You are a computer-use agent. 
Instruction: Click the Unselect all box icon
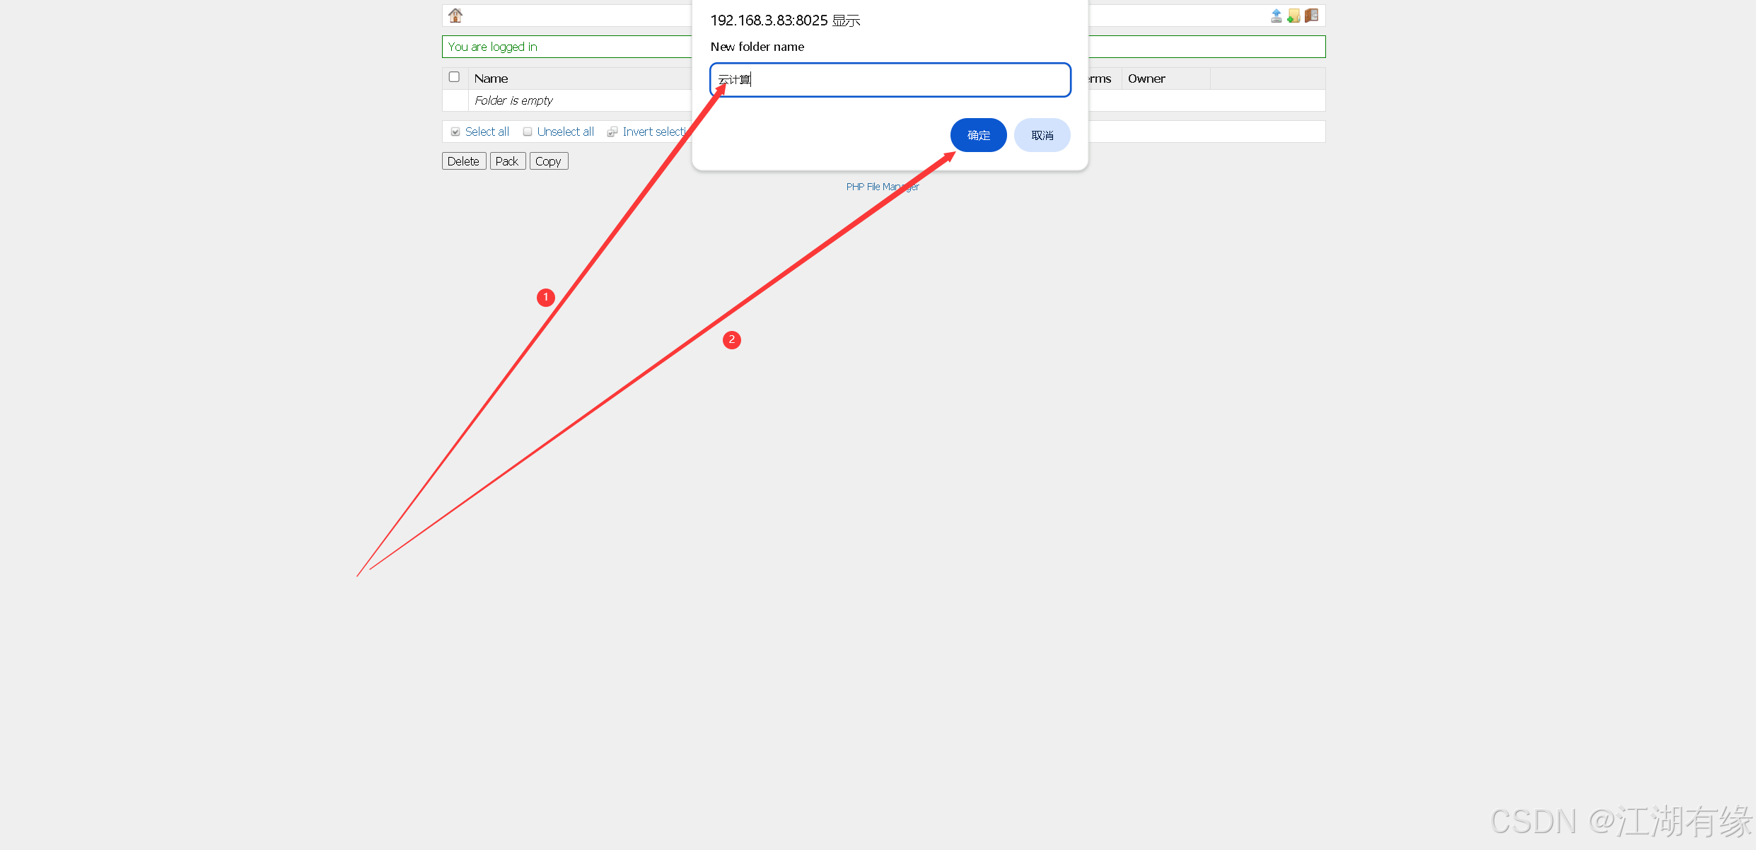(528, 132)
